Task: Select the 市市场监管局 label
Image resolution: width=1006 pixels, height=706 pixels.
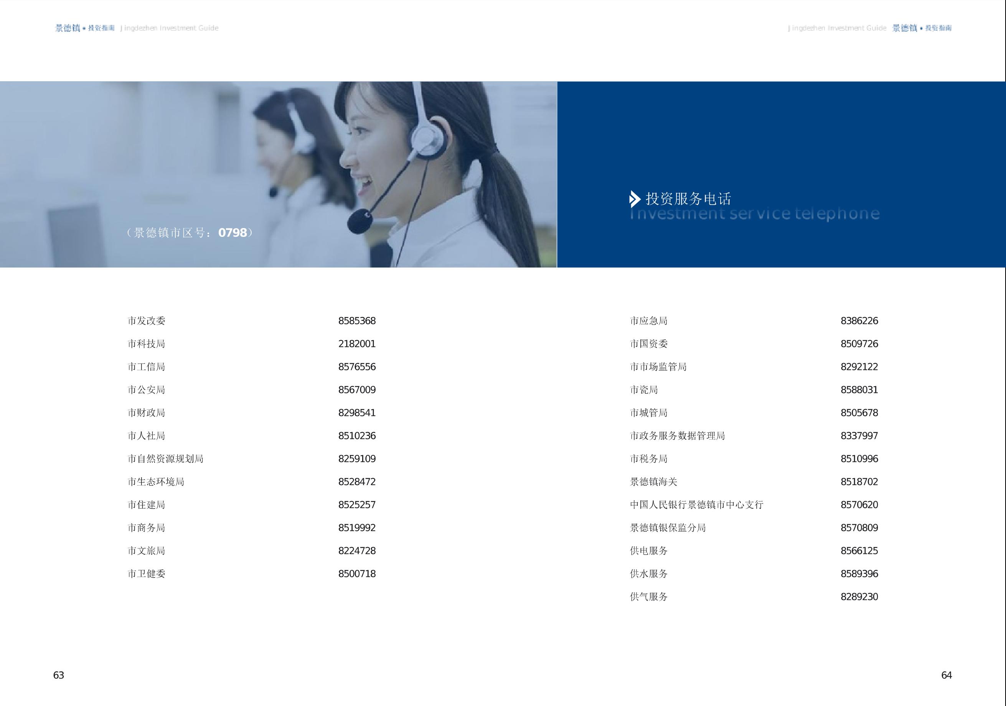Action: tap(658, 367)
